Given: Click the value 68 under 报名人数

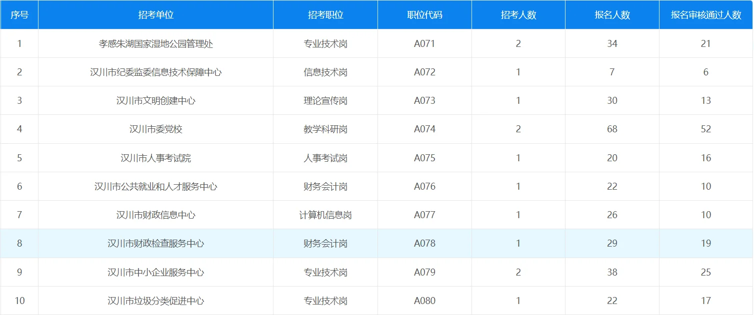Looking at the screenshot, I should [x=611, y=129].
